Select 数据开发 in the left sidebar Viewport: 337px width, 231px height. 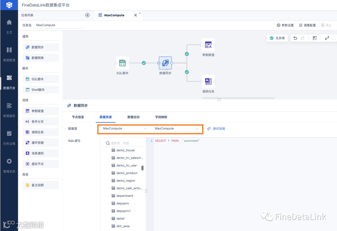pos(9,82)
